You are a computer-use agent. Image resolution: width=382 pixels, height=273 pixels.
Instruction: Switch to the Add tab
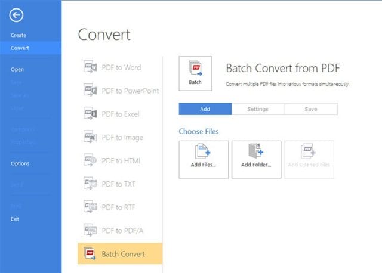[205, 109]
